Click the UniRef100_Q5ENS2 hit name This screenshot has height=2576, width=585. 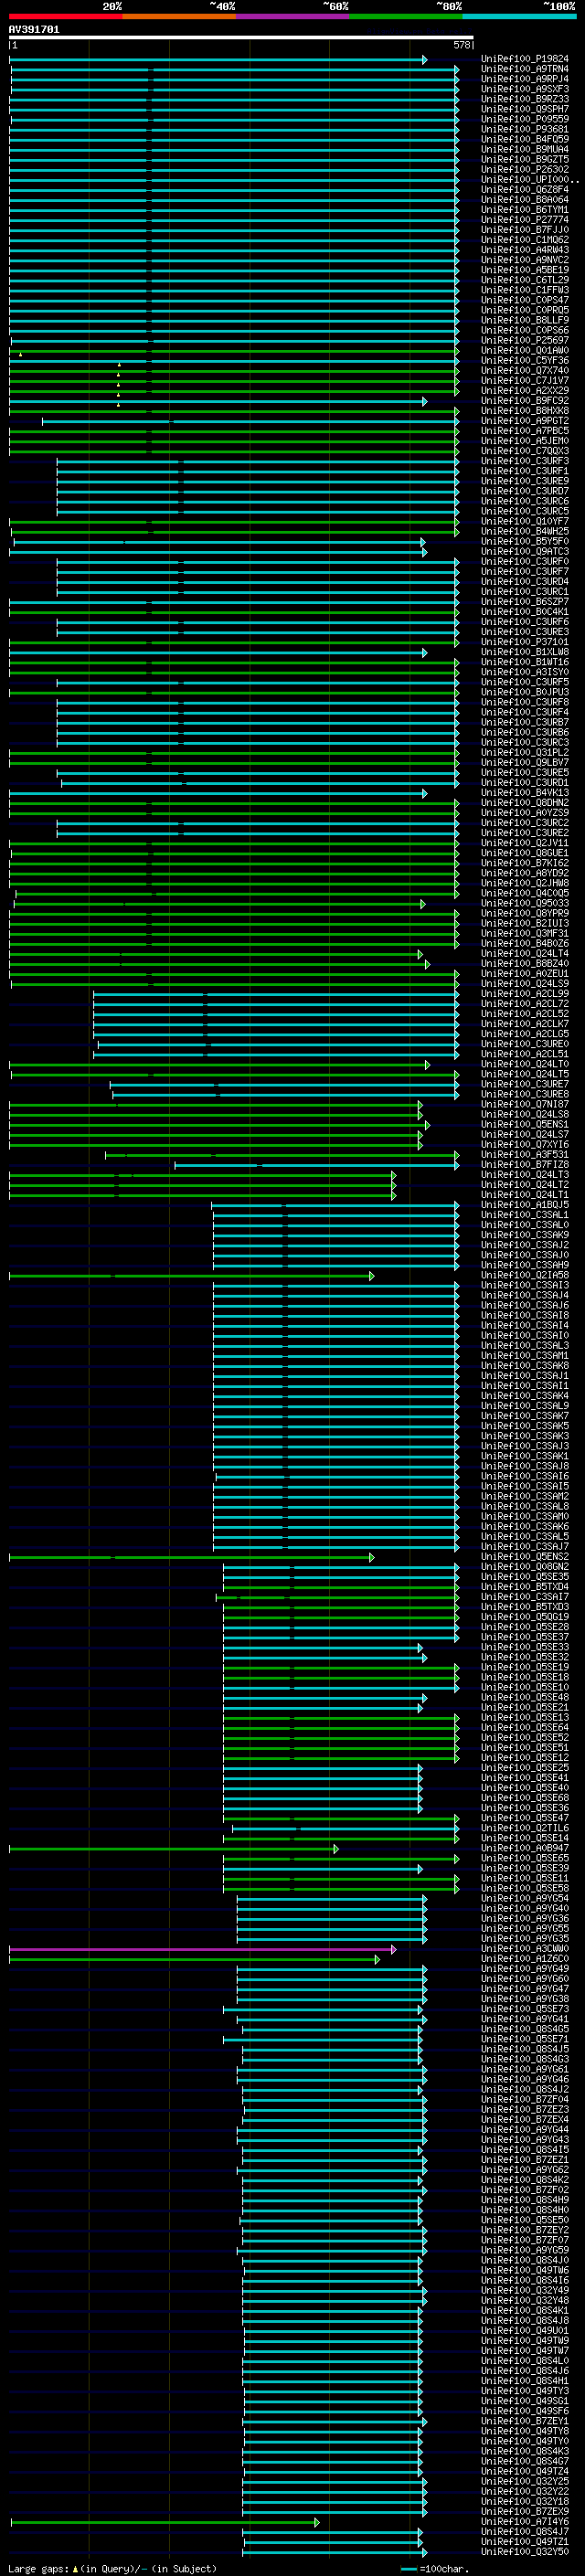click(525, 1557)
